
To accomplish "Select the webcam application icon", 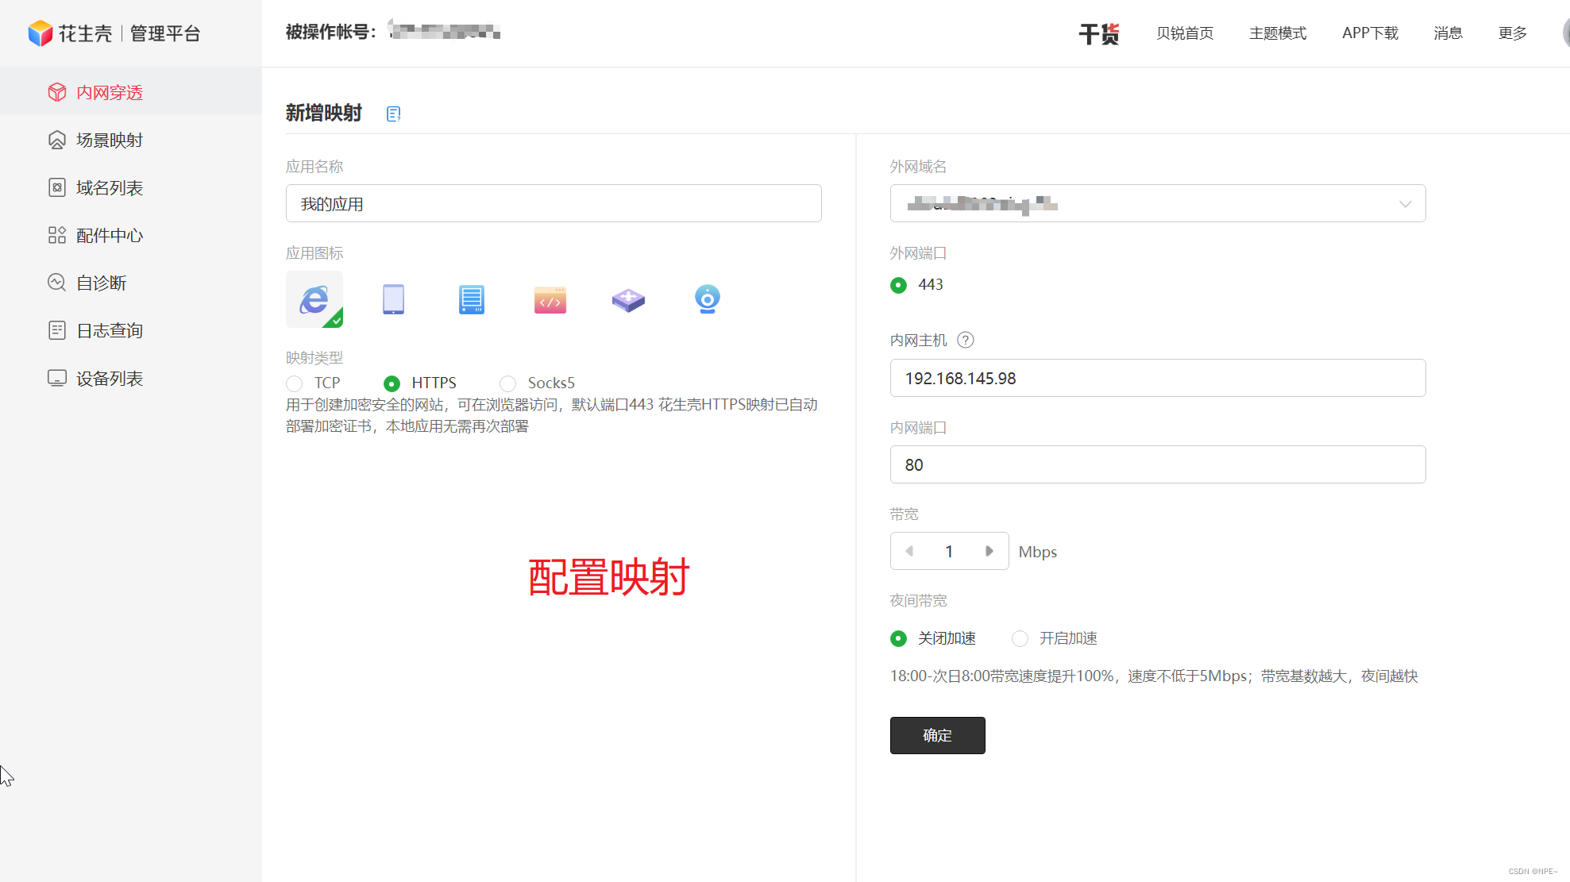I will [707, 299].
